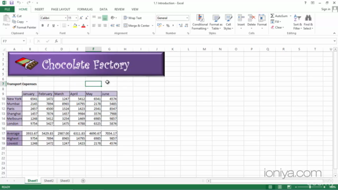Click Sign in link
This screenshot has height=190, width=338.
click(326, 9)
